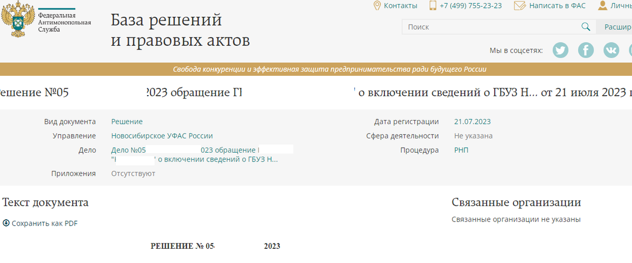Click the Федеральная Антимонопольная Служба text logo
The width and height of the screenshot is (632, 263).
64,23
